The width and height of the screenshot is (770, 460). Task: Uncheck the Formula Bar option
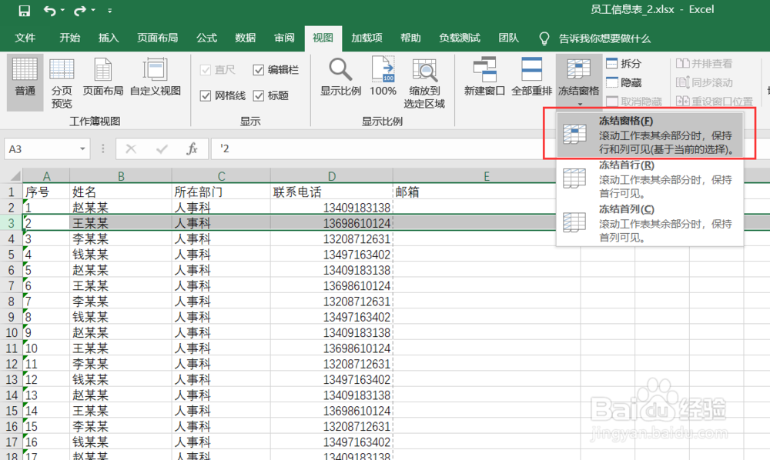[x=259, y=69]
